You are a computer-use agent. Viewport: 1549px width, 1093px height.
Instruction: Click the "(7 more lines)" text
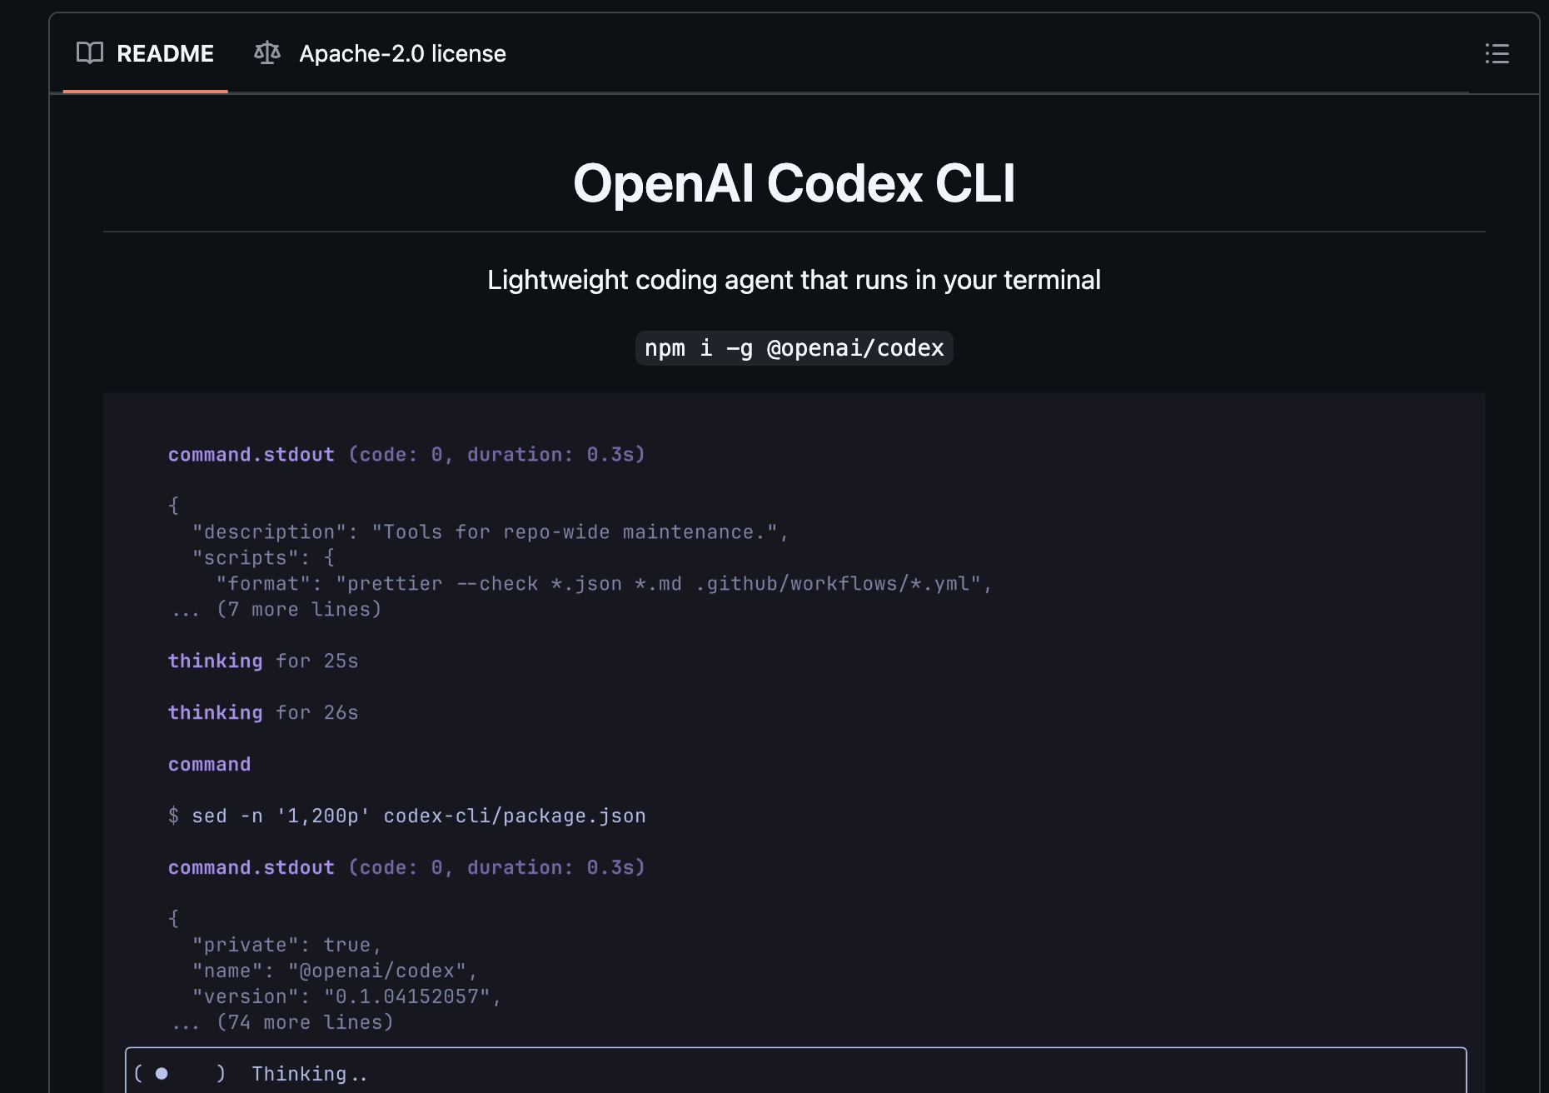[x=299, y=610]
